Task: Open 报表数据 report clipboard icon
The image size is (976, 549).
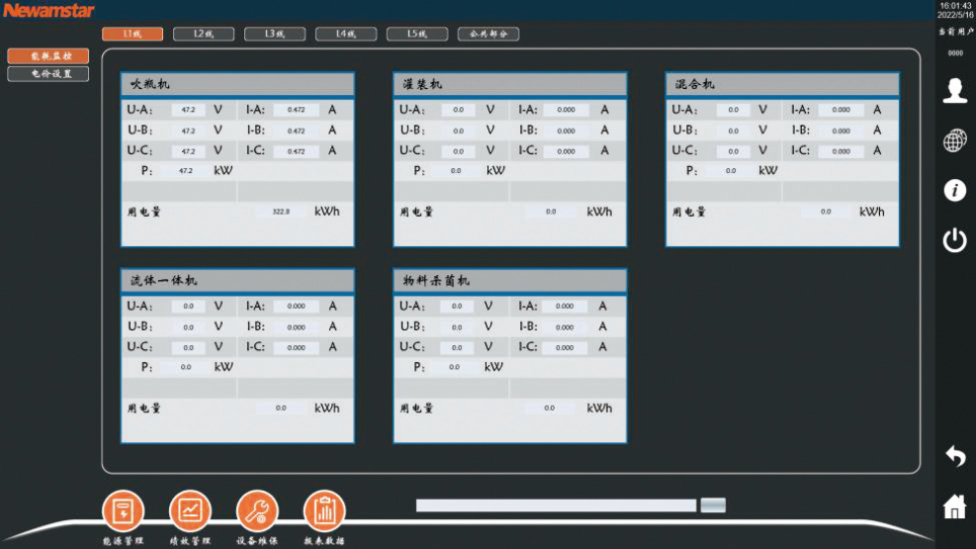Action: (324, 511)
